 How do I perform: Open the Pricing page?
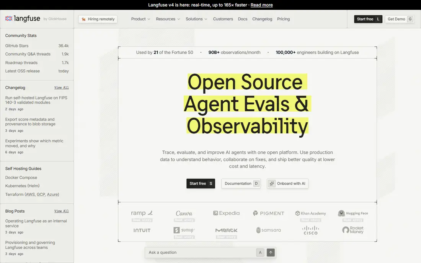(x=283, y=19)
